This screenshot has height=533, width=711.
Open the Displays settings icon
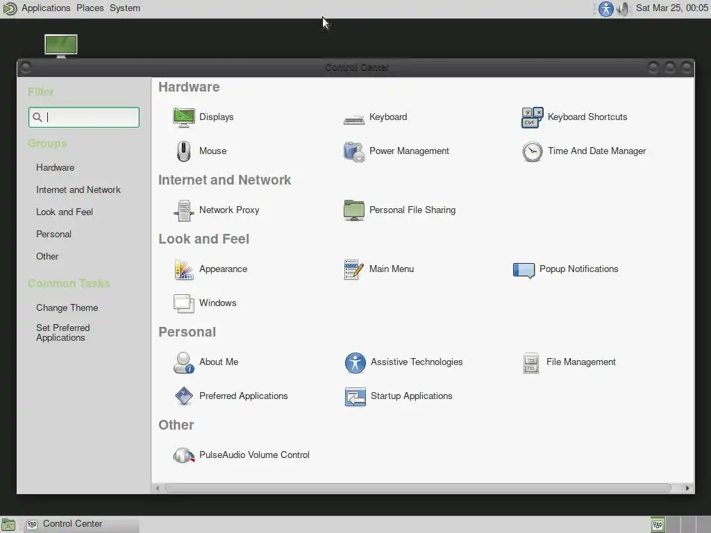pyautogui.click(x=183, y=117)
